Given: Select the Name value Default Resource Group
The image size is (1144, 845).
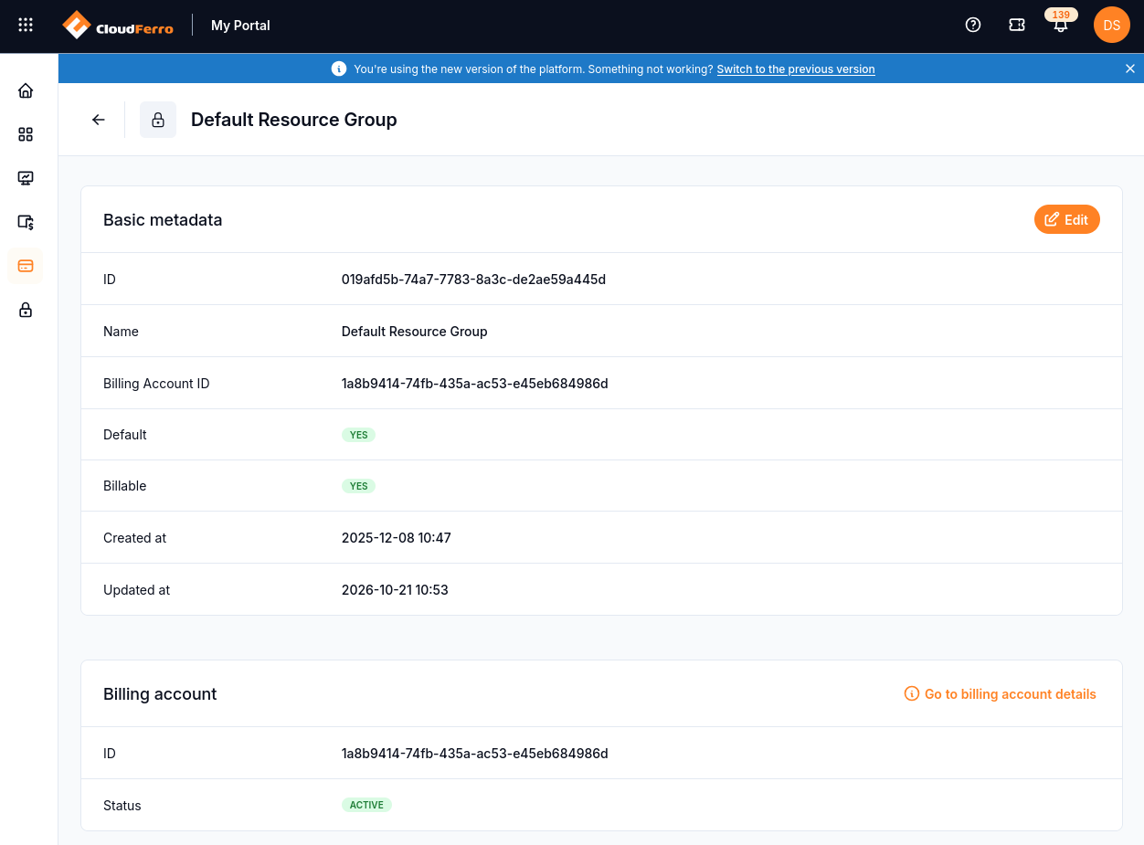Looking at the screenshot, I should click(x=415, y=332).
